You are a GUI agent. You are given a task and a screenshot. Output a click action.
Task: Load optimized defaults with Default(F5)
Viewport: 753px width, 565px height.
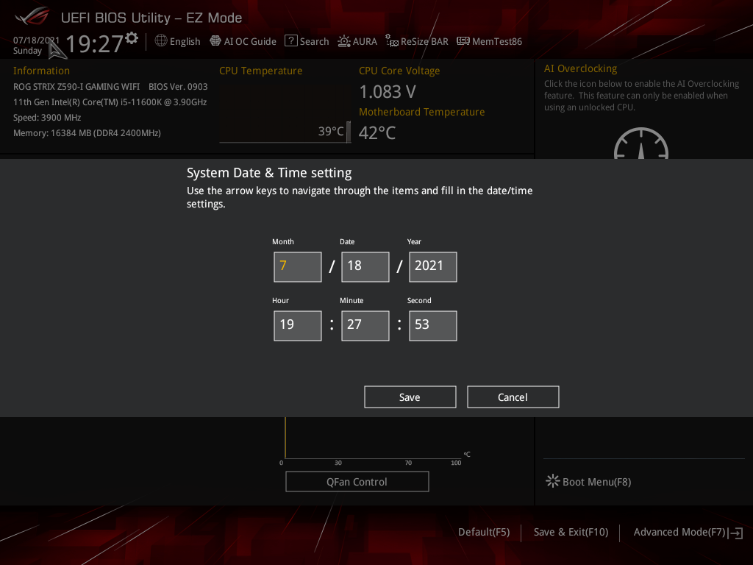(x=483, y=531)
